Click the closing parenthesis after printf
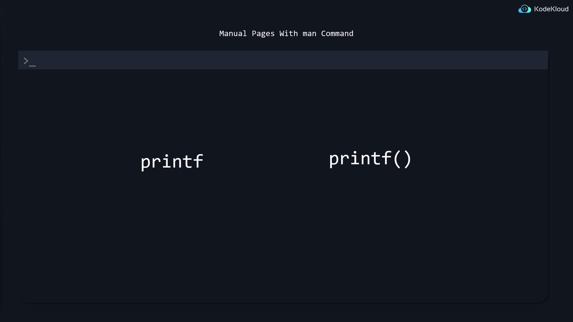573x322 pixels. [x=407, y=159]
